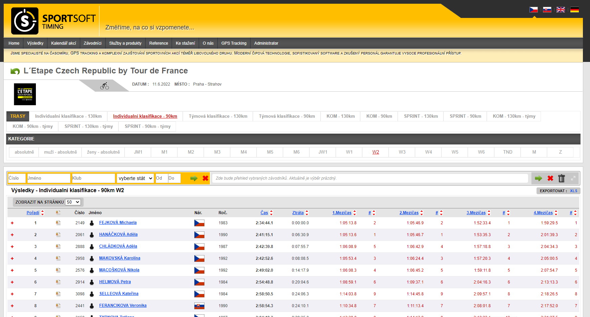Click person icon beside MACOŠKOVÁ Nikola

click(x=92, y=270)
